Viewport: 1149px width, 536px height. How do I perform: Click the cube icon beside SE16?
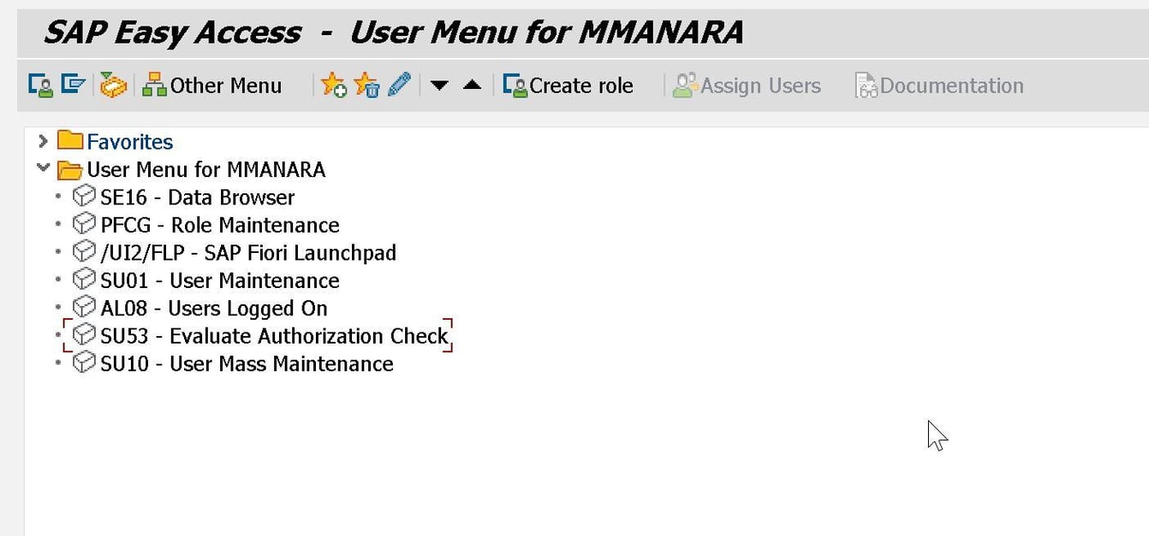[85, 197]
